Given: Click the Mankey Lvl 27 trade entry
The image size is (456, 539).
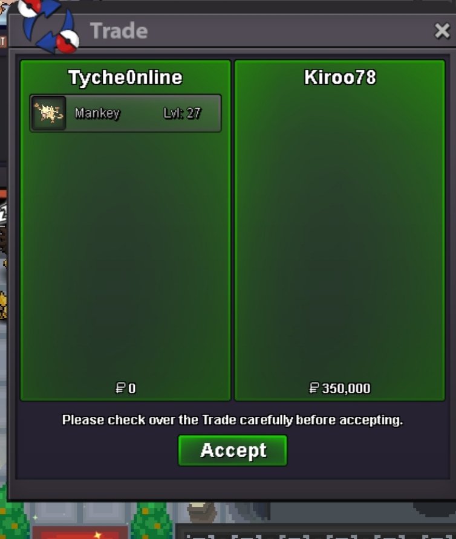Looking at the screenshot, I should point(126,113).
